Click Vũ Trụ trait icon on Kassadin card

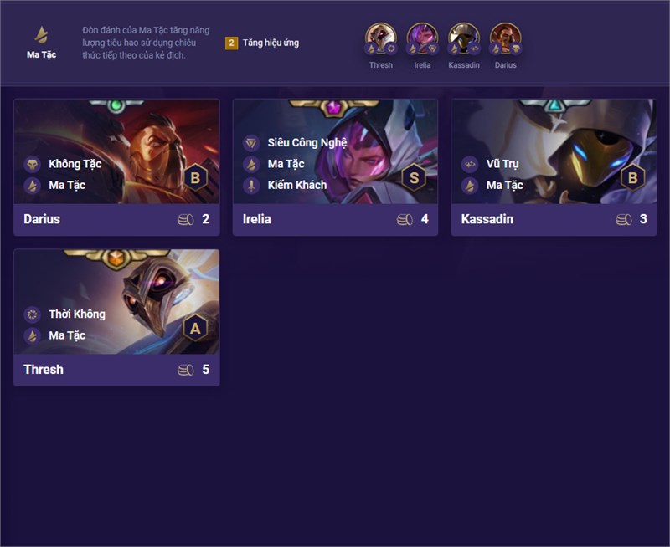[470, 164]
